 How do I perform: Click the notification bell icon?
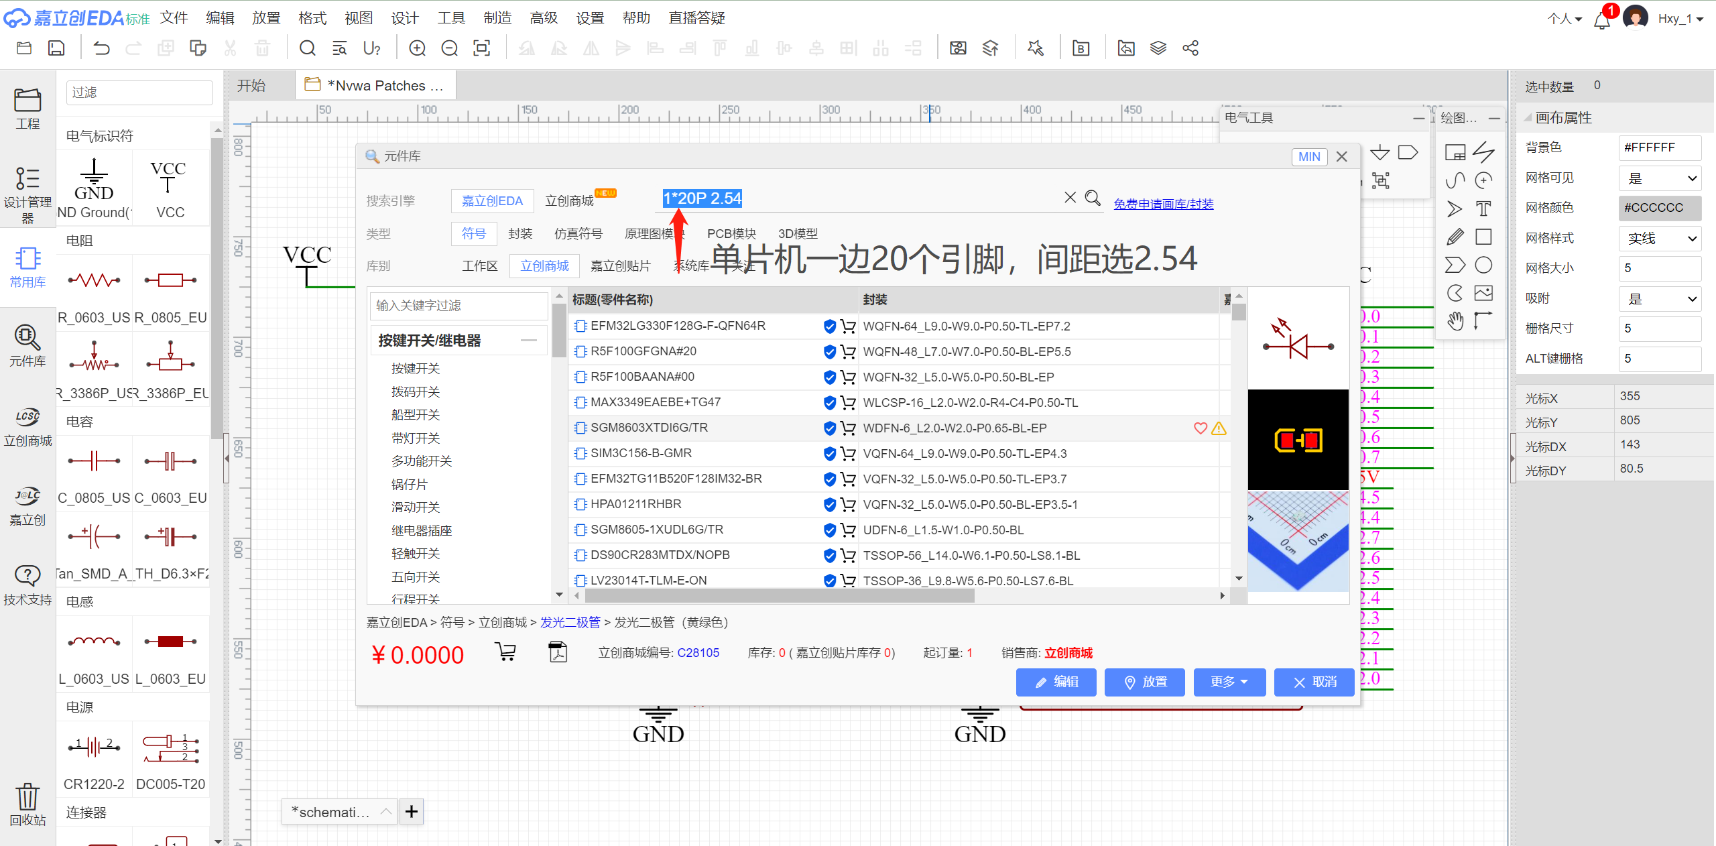click(1602, 19)
